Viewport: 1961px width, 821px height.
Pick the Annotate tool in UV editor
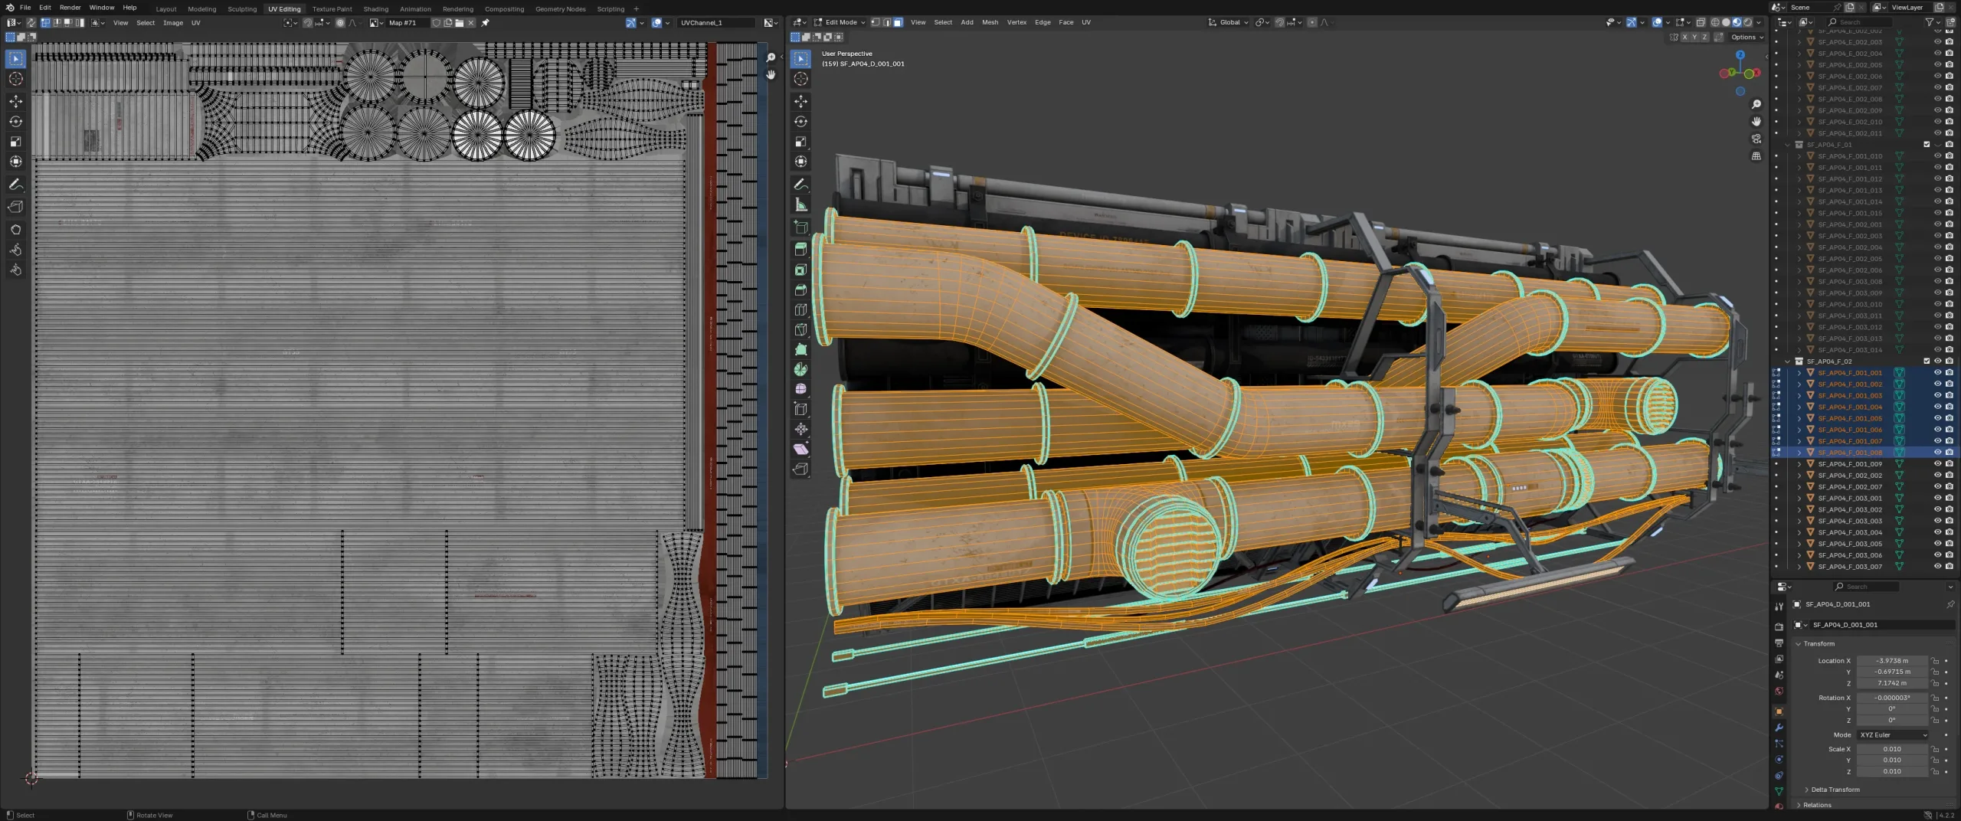pyautogui.click(x=15, y=185)
